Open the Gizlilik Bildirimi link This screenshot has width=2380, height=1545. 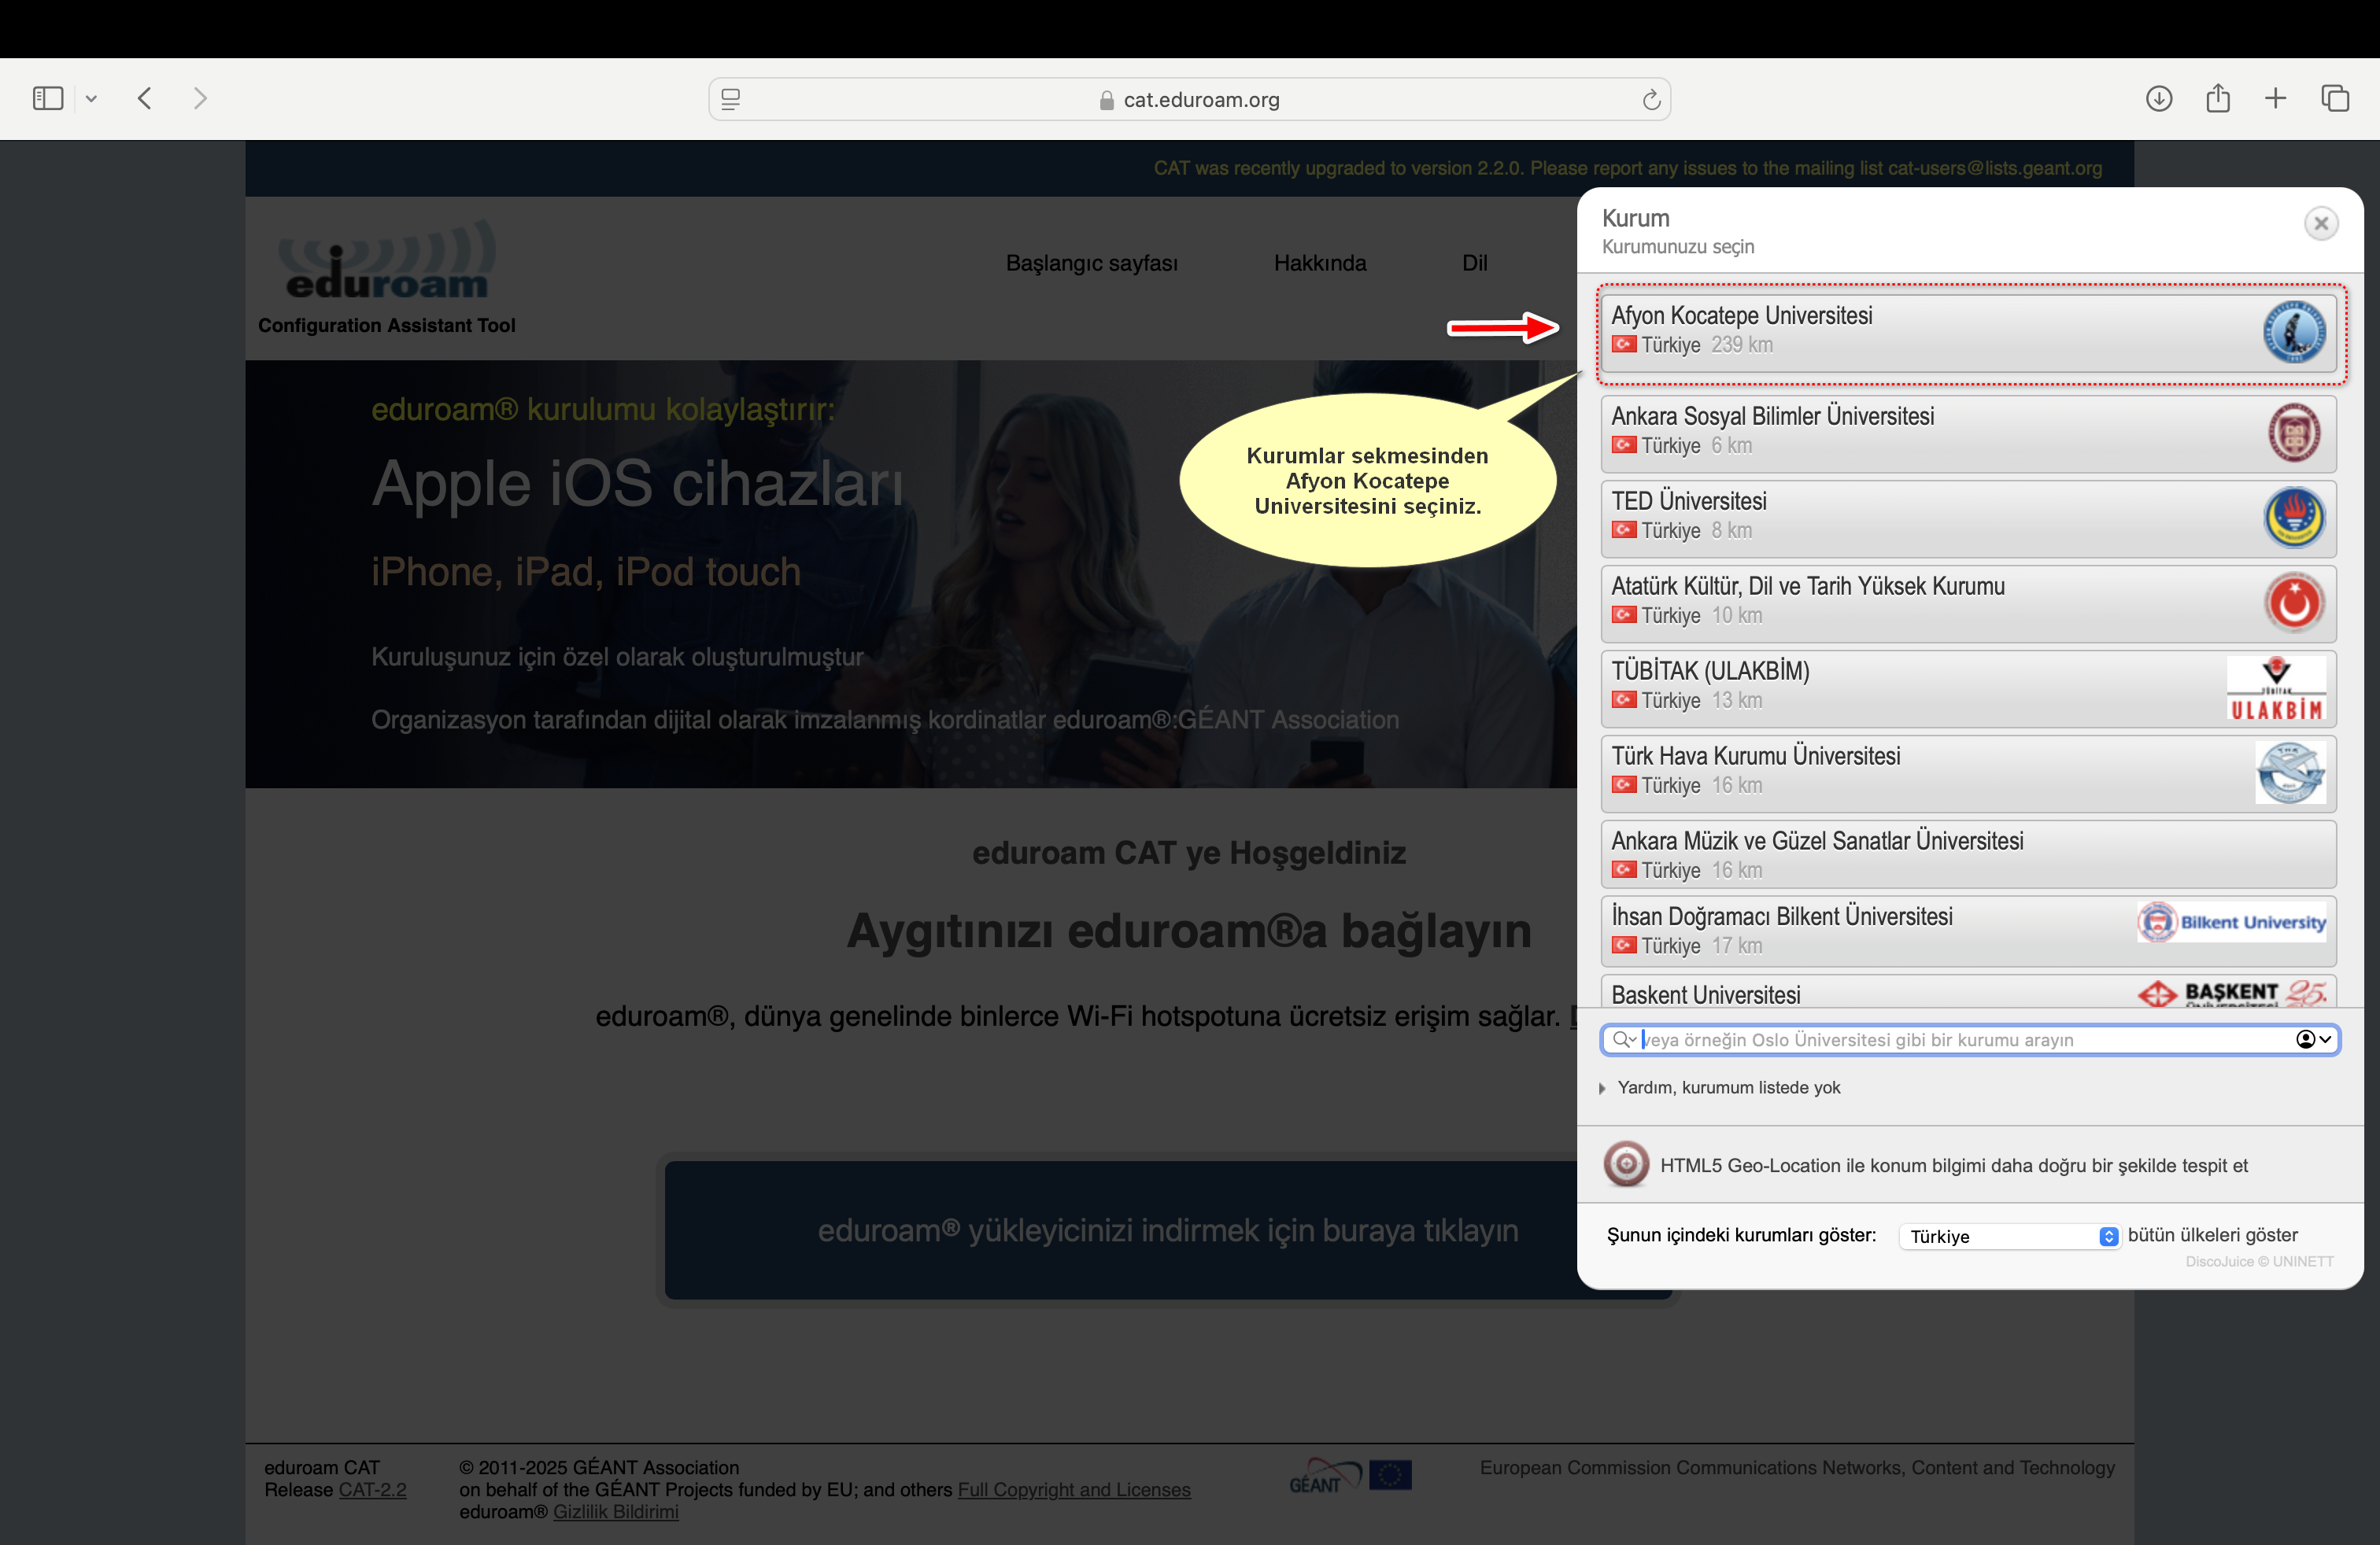(x=615, y=1512)
